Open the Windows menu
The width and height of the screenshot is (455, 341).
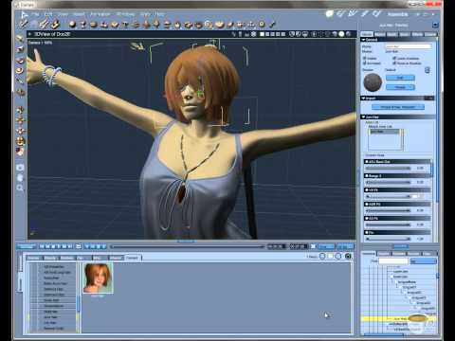(125, 14)
